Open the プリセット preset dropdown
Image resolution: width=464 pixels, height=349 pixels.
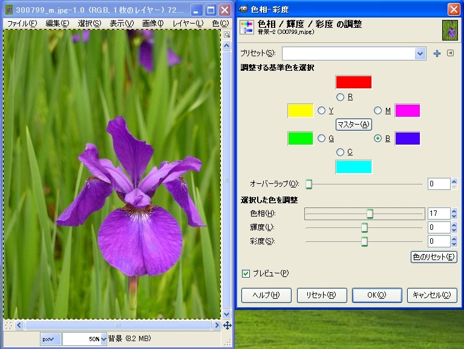click(420, 54)
